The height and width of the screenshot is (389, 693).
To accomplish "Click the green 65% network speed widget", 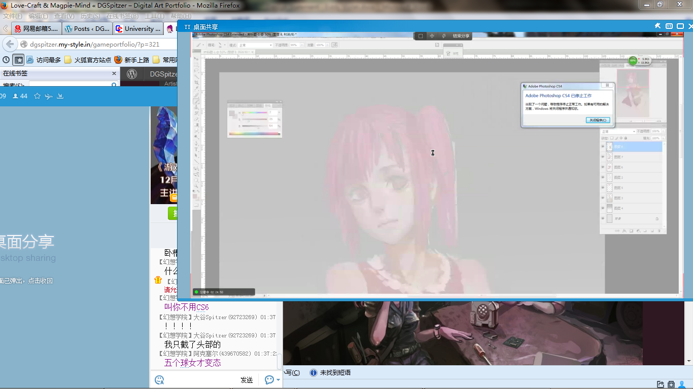I will click(x=640, y=61).
